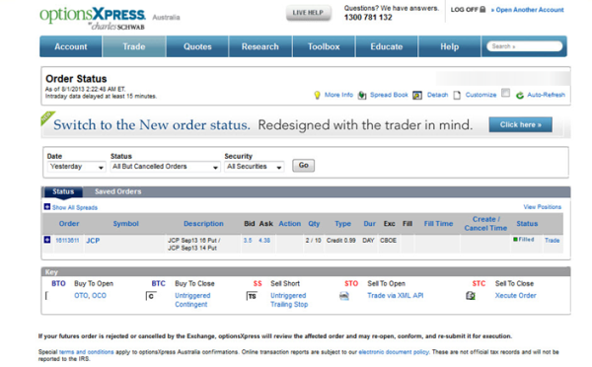Switch to the Saved Orders tab
The width and height of the screenshot is (592, 367).
tap(117, 191)
